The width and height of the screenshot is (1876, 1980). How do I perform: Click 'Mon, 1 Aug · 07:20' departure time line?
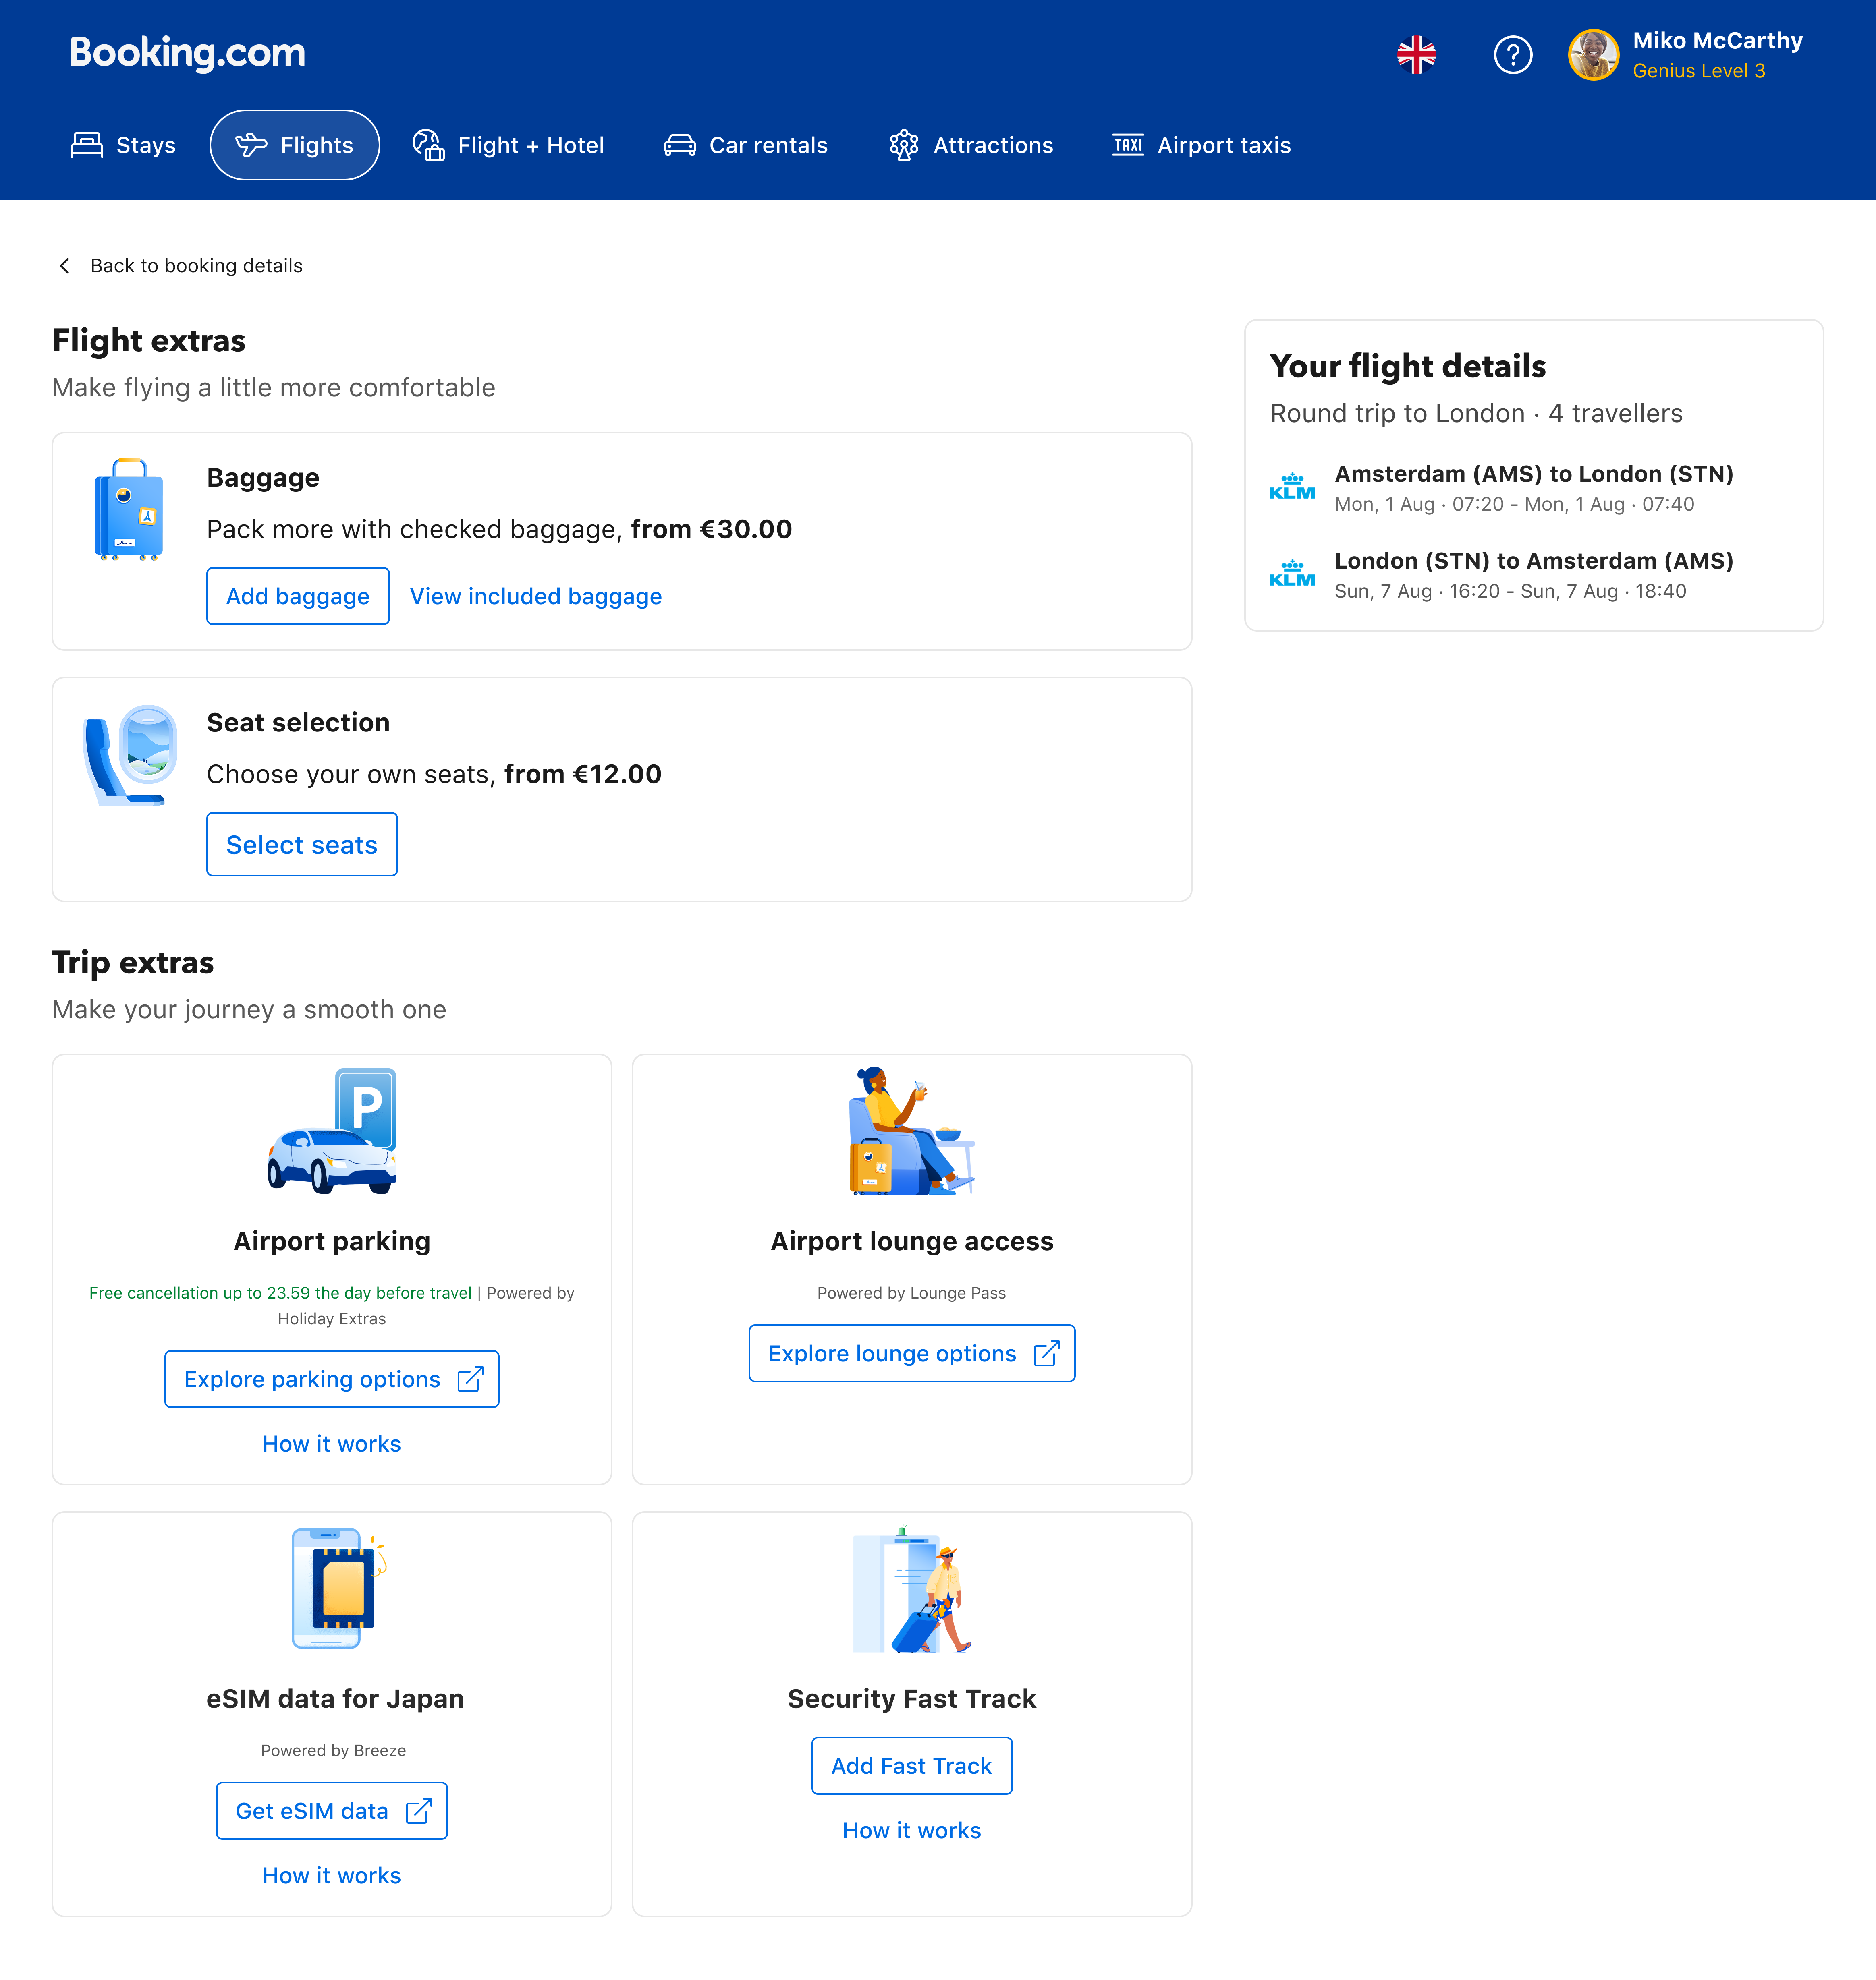[x=1514, y=505]
